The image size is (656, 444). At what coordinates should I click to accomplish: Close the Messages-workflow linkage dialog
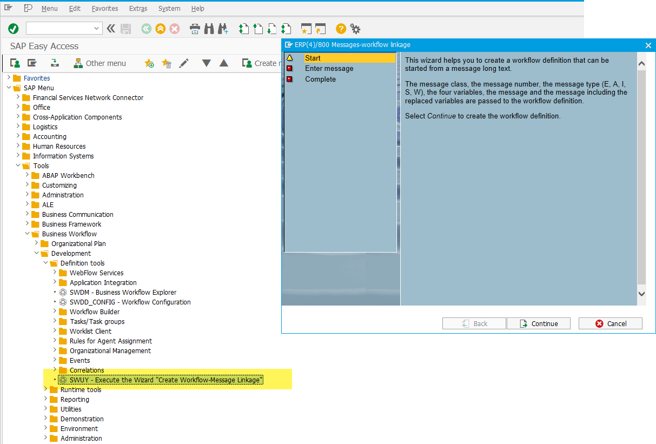click(x=648, y=45)
